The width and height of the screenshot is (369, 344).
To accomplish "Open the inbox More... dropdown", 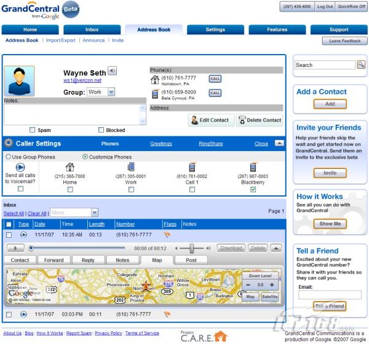I will click(x=74, y=213).
